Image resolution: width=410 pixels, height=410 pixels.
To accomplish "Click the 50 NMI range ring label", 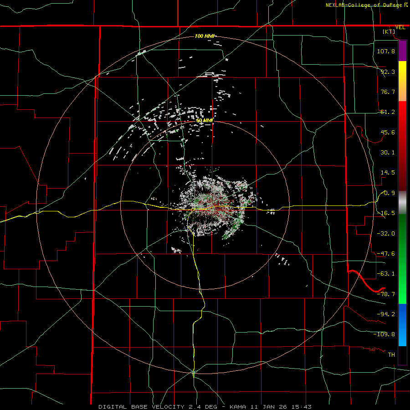I will click(x=205, y=120).
